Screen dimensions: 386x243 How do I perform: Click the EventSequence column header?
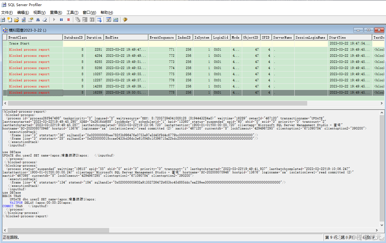click(162, 37)
